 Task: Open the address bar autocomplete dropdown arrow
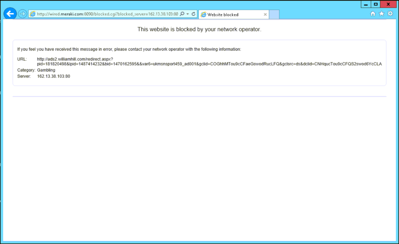(188, 14)
